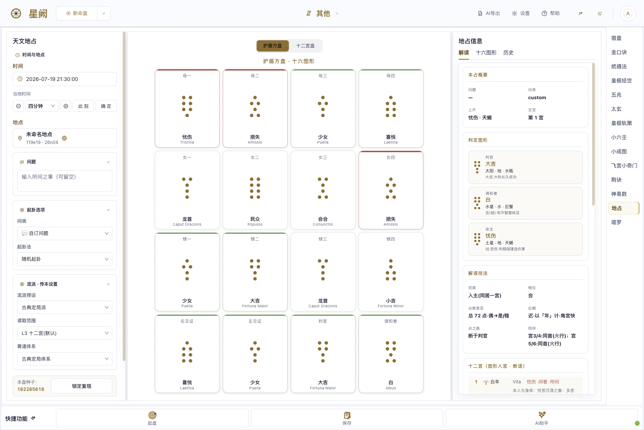
Task: Open 小六壬 in the sidebar
Action: [619, 137]
